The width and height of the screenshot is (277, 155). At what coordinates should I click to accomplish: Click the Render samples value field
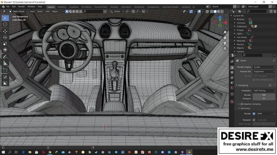(x=264, y=95)
